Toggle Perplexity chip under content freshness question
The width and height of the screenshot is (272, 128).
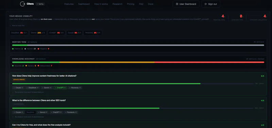[75, 88]
